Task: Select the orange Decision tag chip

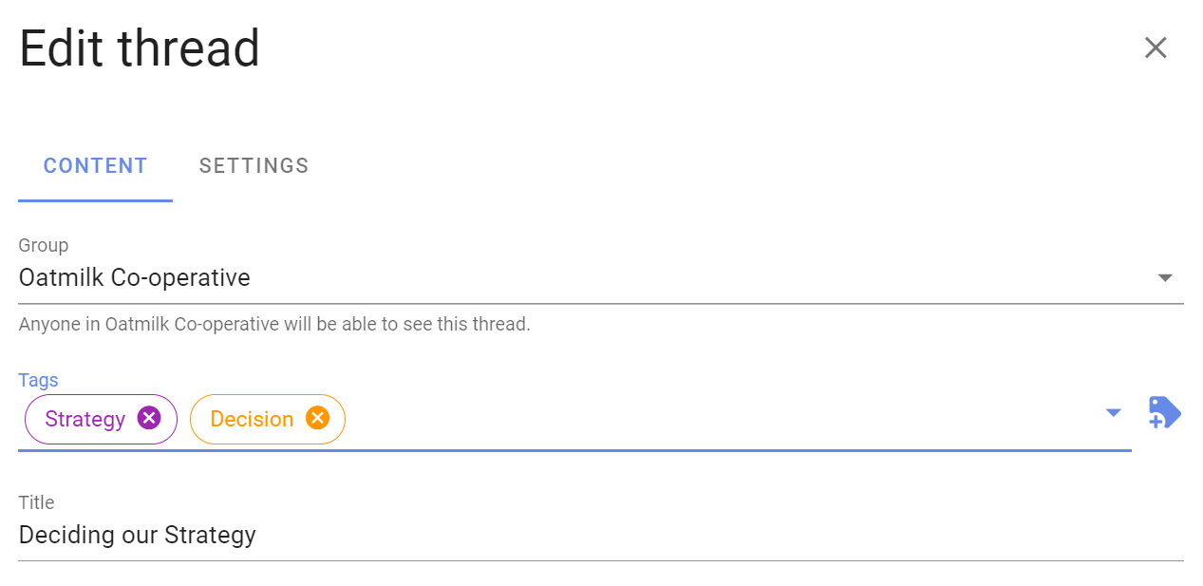Action: click(268, 419)
